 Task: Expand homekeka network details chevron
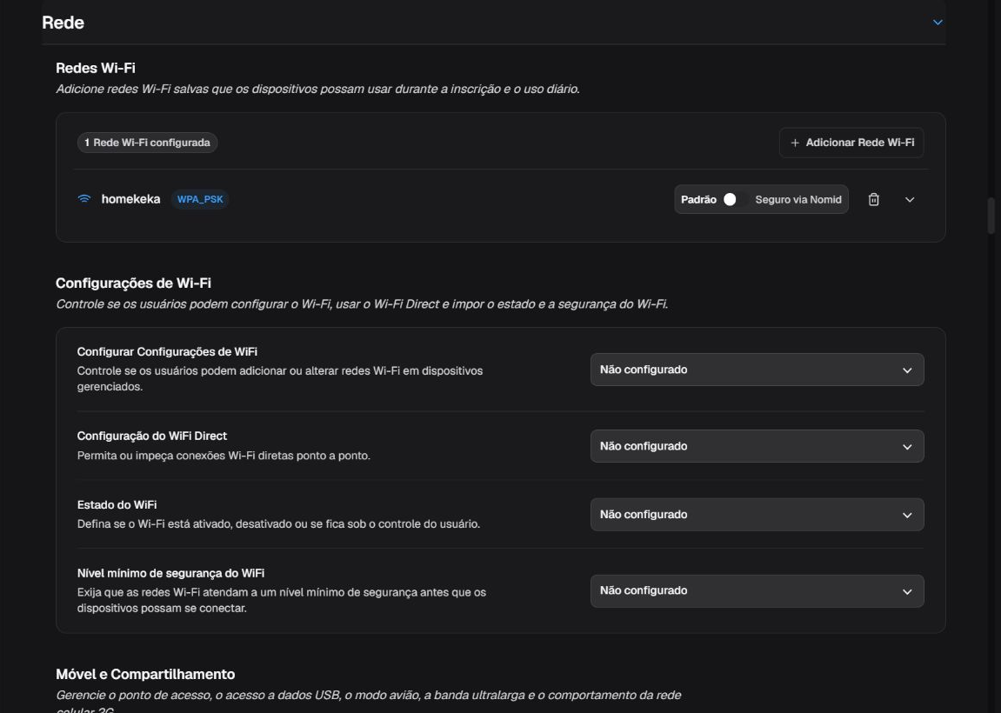910,199
